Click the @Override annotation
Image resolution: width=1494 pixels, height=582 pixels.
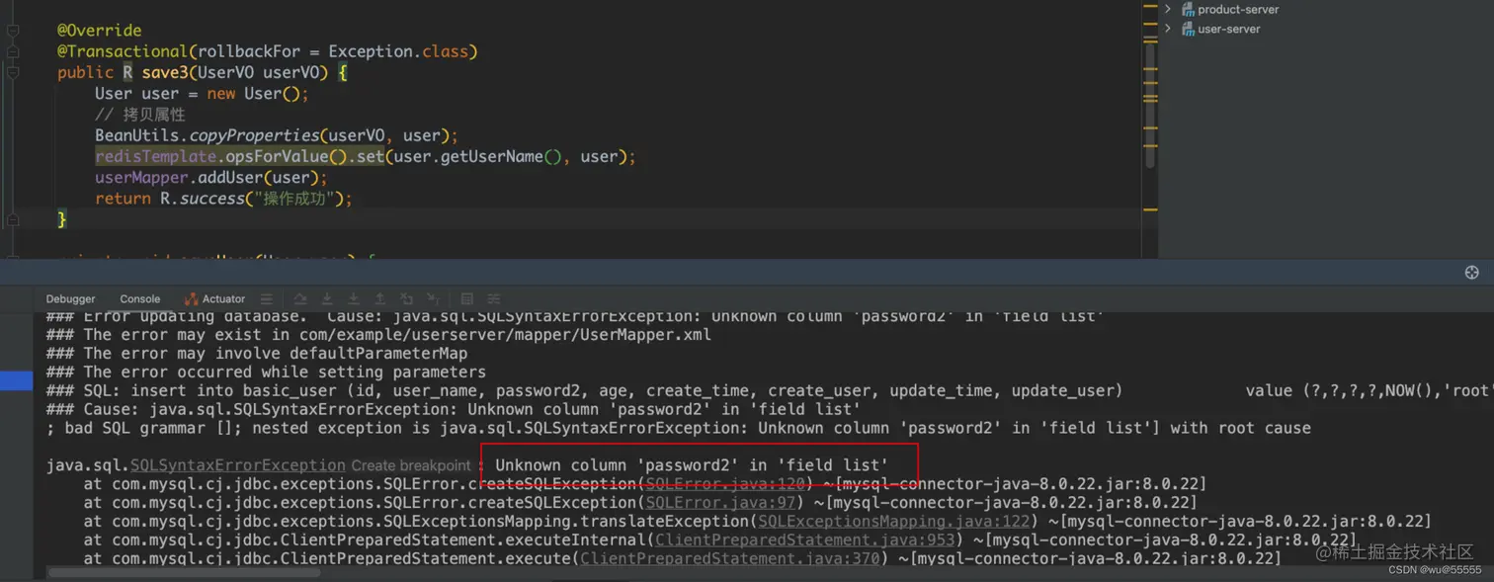[x=99, y=31]
